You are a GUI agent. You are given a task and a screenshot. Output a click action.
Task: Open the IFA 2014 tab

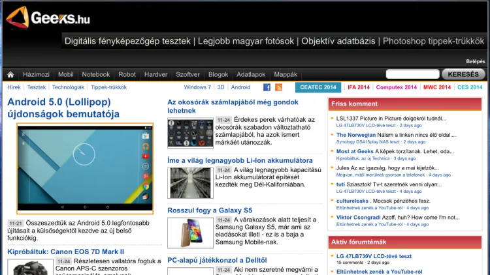(359, 87)
